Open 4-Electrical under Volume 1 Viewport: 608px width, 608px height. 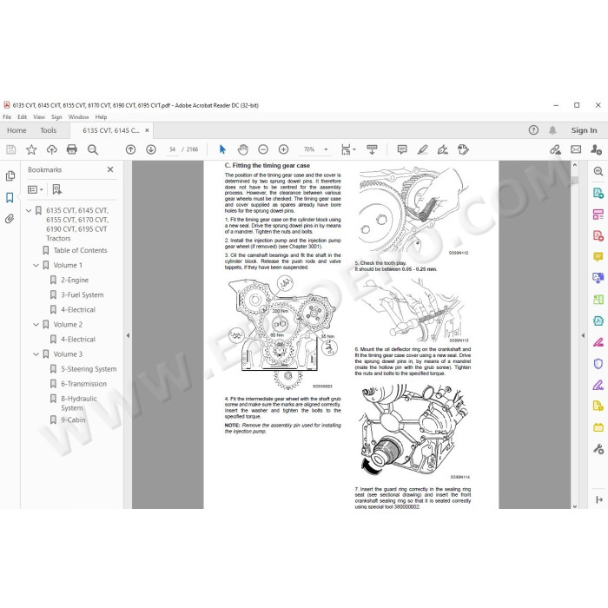(78, 310)
